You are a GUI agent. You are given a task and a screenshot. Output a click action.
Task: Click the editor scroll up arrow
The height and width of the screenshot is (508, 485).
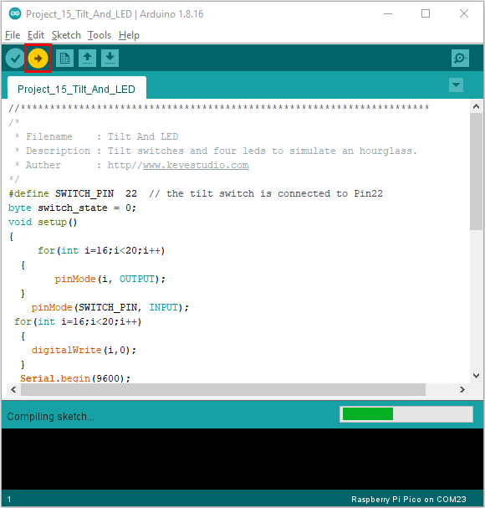(476, 106)
